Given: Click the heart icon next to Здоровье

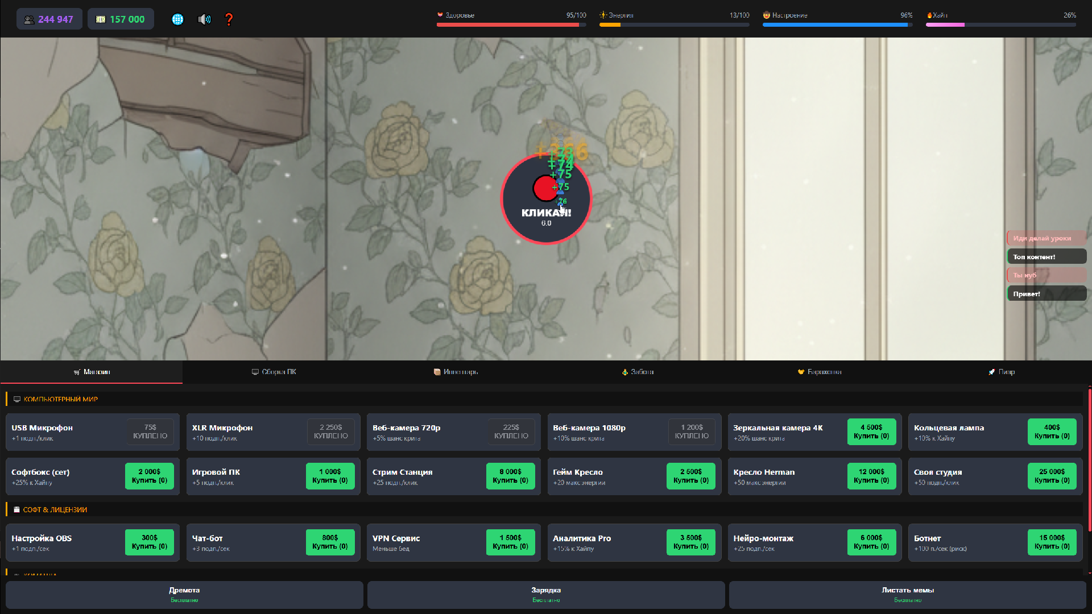Looking at the screenshot, I should click(440, 15).
